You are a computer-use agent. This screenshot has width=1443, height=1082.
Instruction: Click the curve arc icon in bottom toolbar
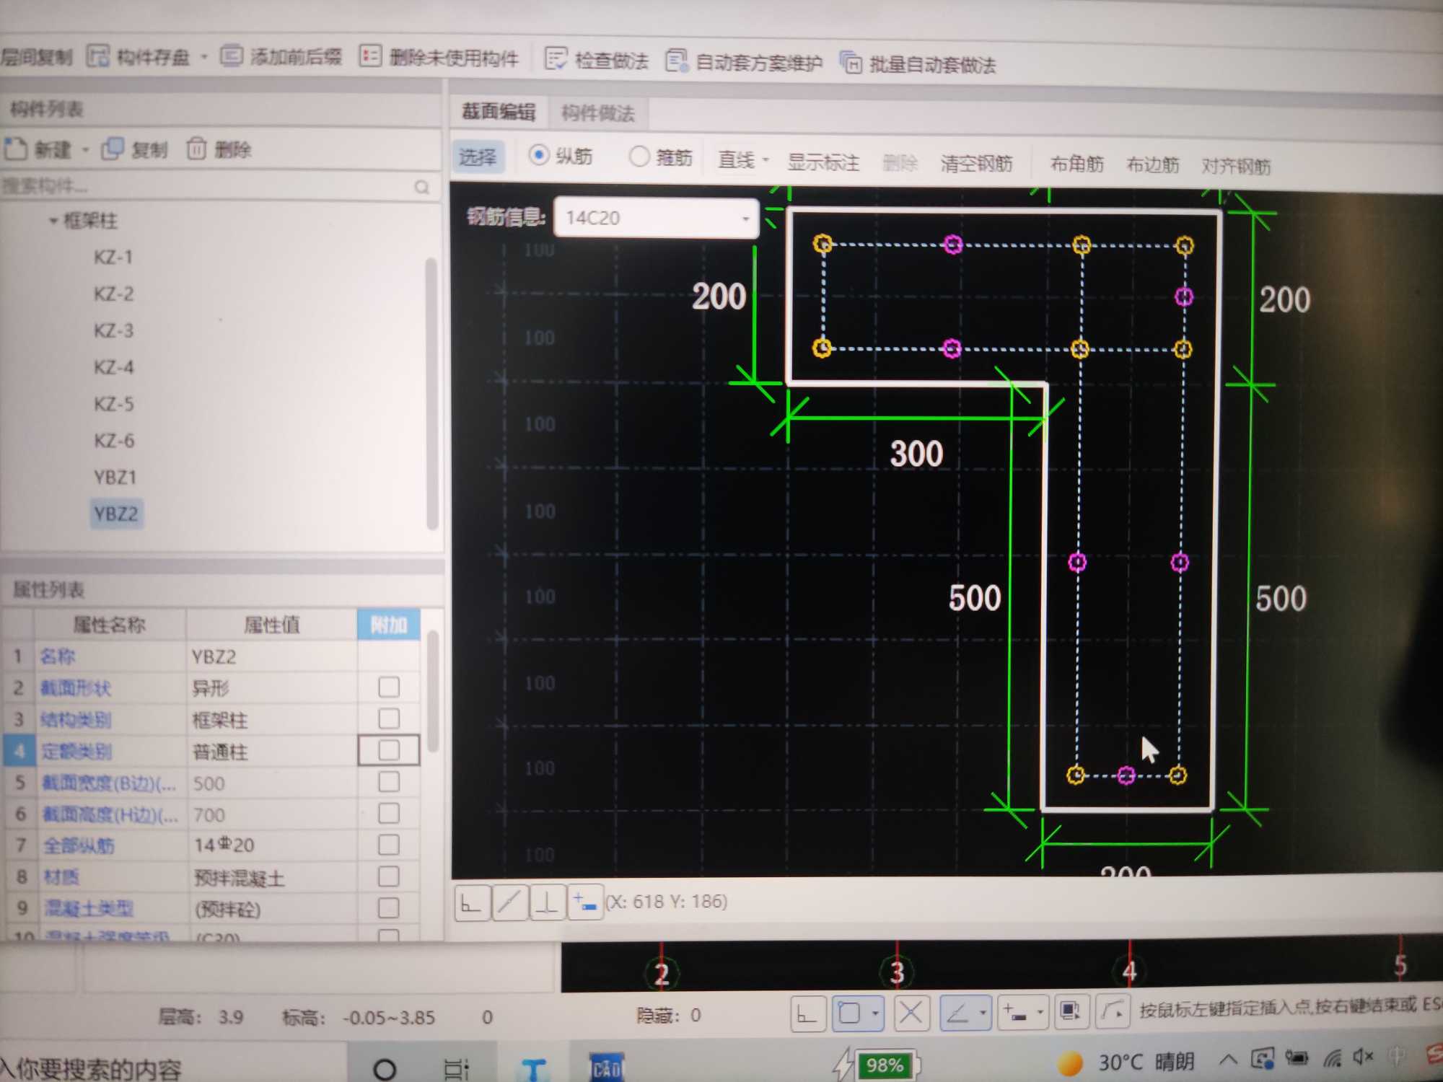point(1113,1012)
